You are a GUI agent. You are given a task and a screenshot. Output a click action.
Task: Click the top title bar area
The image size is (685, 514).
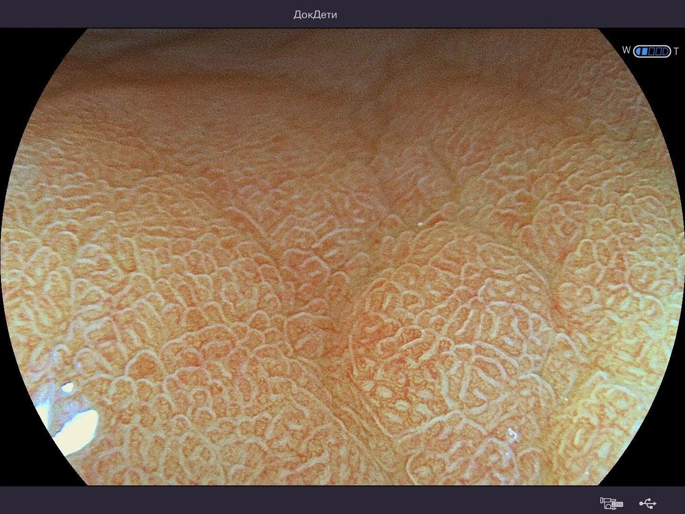pyautogui.click(x=342, y=14)
